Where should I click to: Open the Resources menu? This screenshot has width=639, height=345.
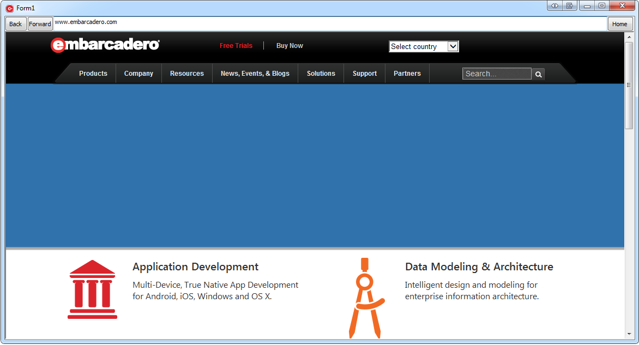click(x=186, y=74)
